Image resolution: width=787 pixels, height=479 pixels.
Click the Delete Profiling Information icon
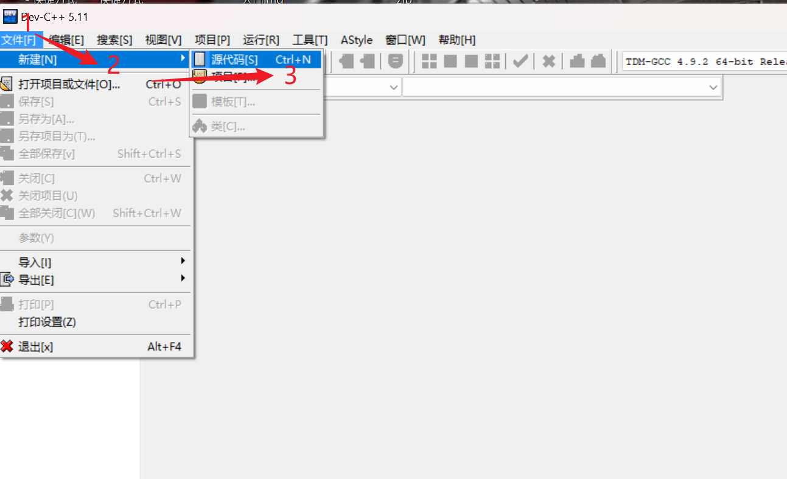click(598, 61)
